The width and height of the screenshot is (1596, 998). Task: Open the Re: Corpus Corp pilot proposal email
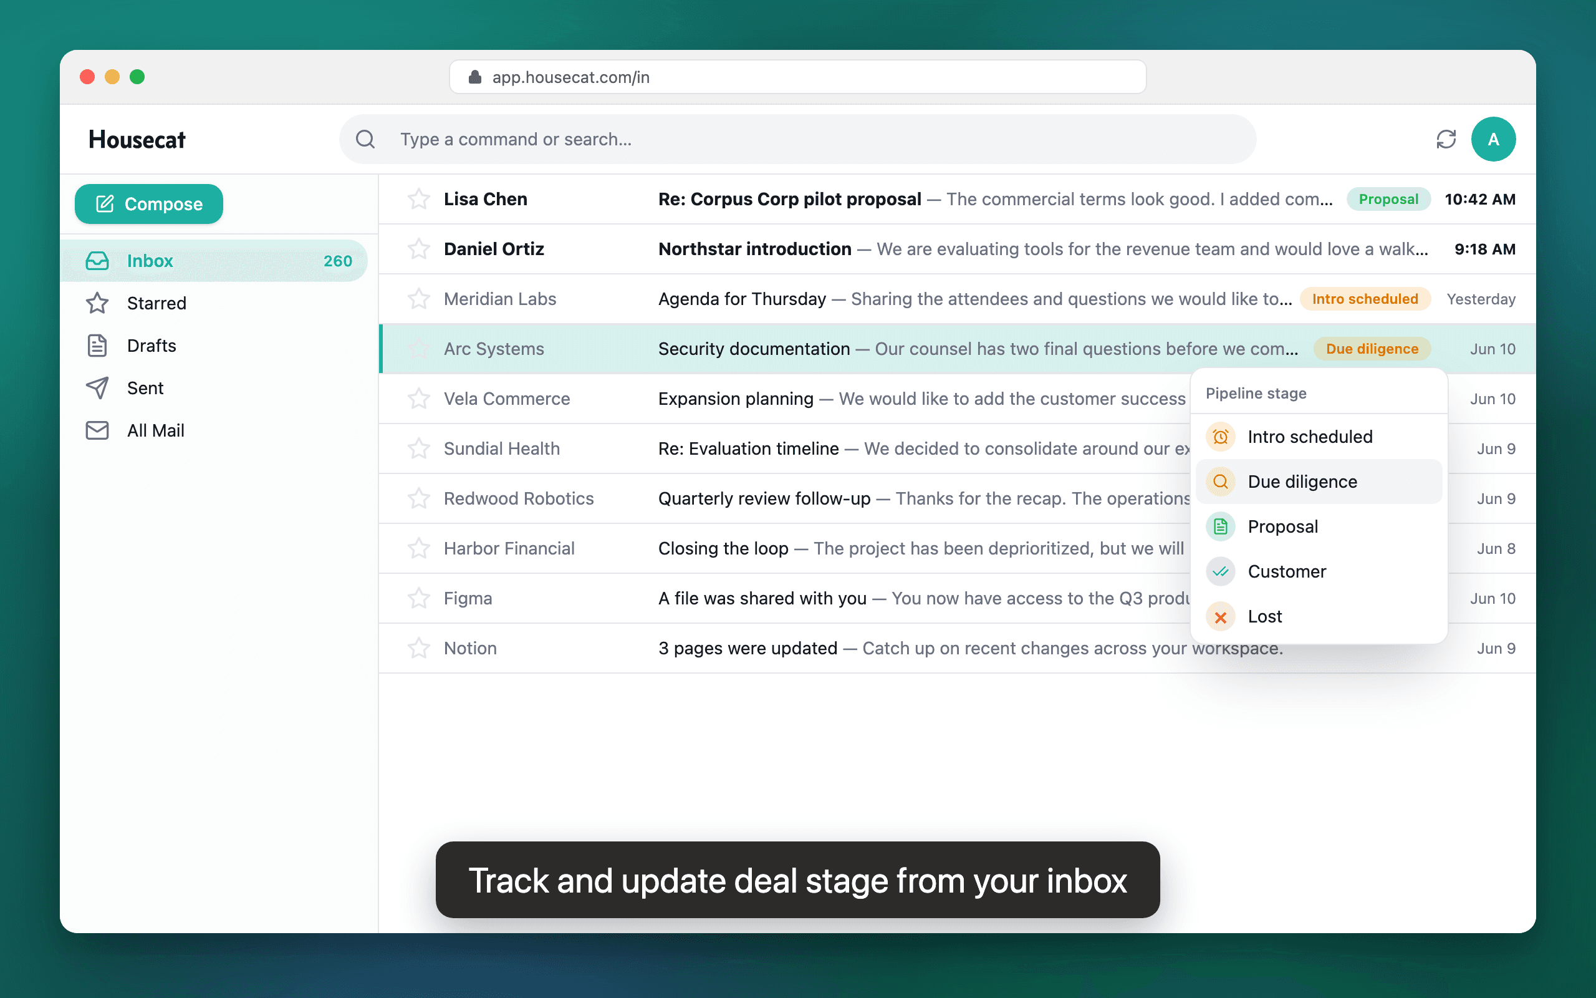click(957, 200)
